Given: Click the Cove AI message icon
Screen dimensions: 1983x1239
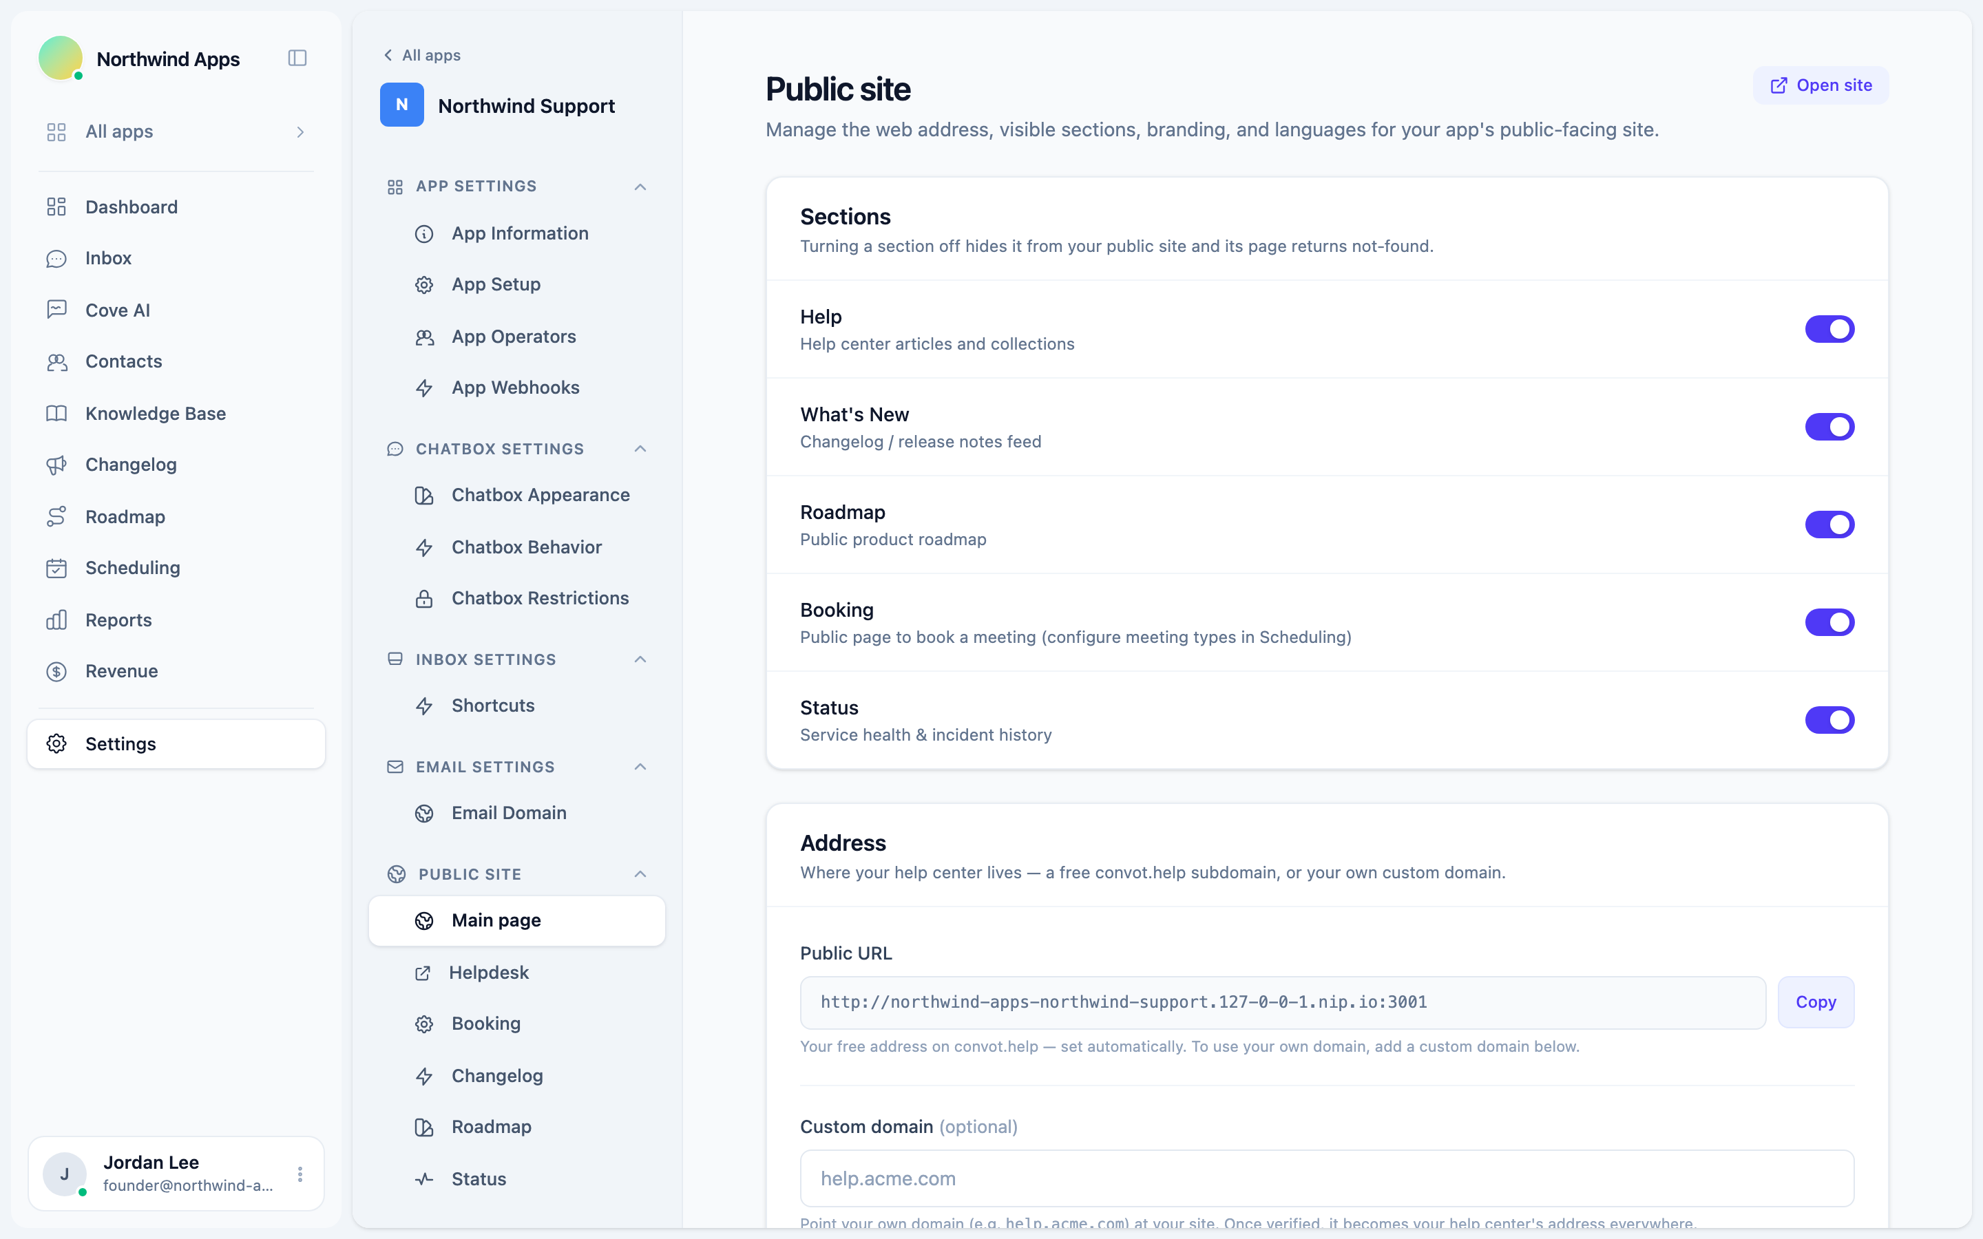Looking at the screenshot, I should tap(56, 310).
